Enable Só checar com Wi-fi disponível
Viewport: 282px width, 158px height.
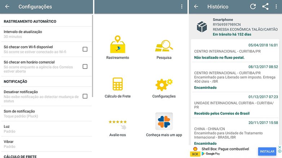click(x=85, y=49)
